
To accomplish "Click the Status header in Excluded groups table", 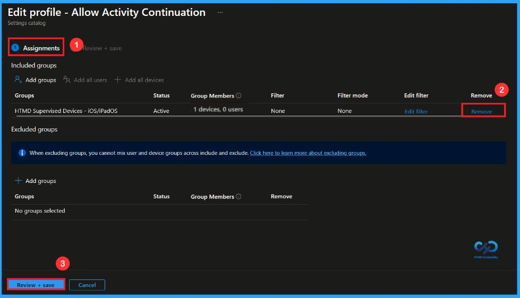I will pos(161,196).
